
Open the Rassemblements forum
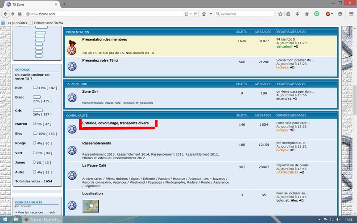(x=96, y=143)
